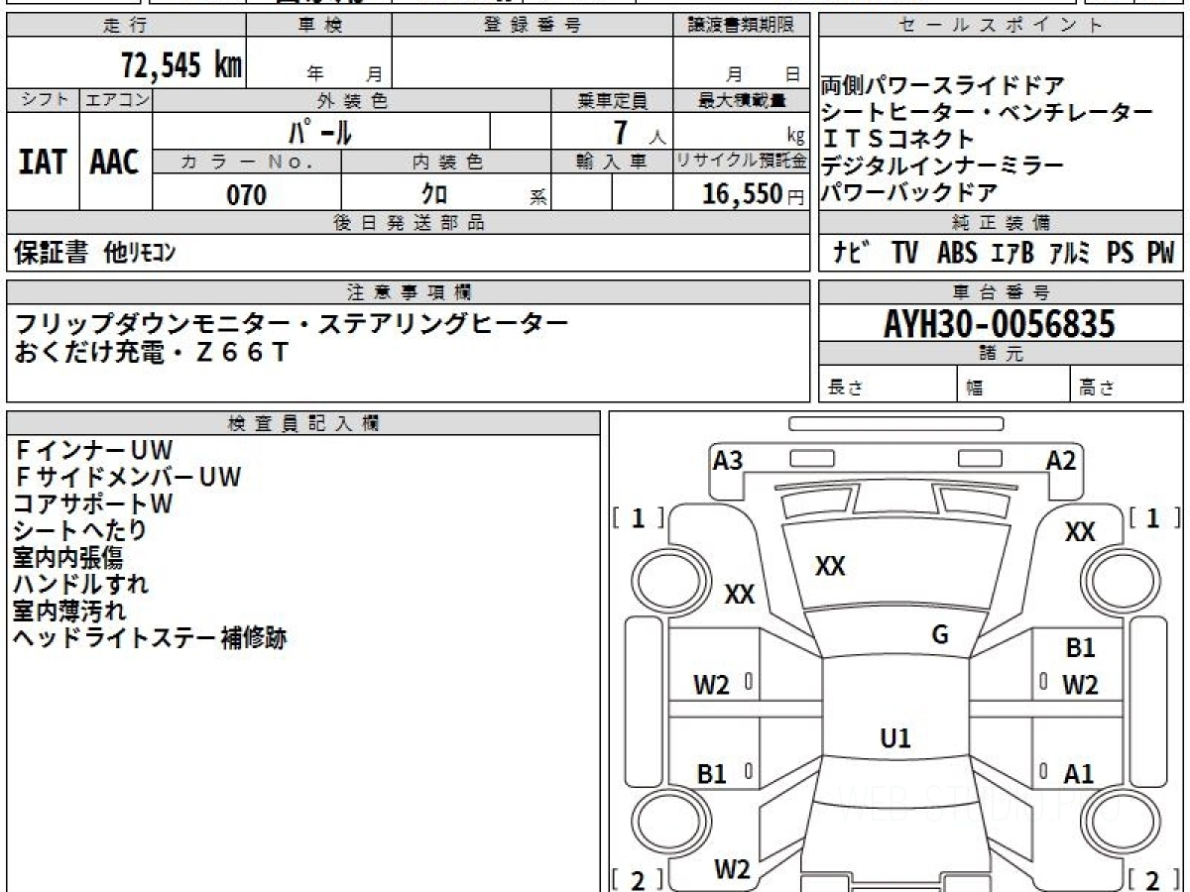
Task: Click the 注意事項欄 header
Action: tap(408, 292)
